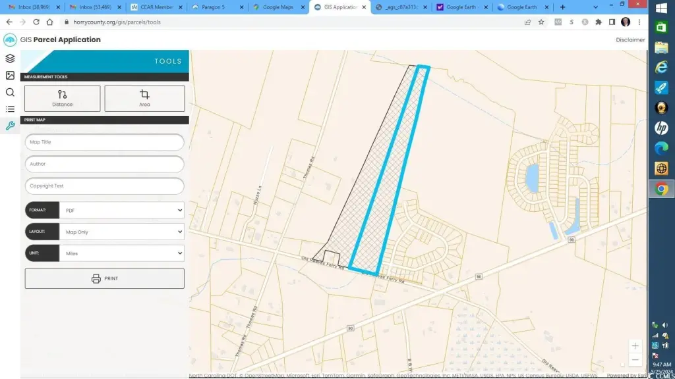Switch to the Google Maps browser tab
The height and width of the screenshot is (379, 675).
(276, 7)
